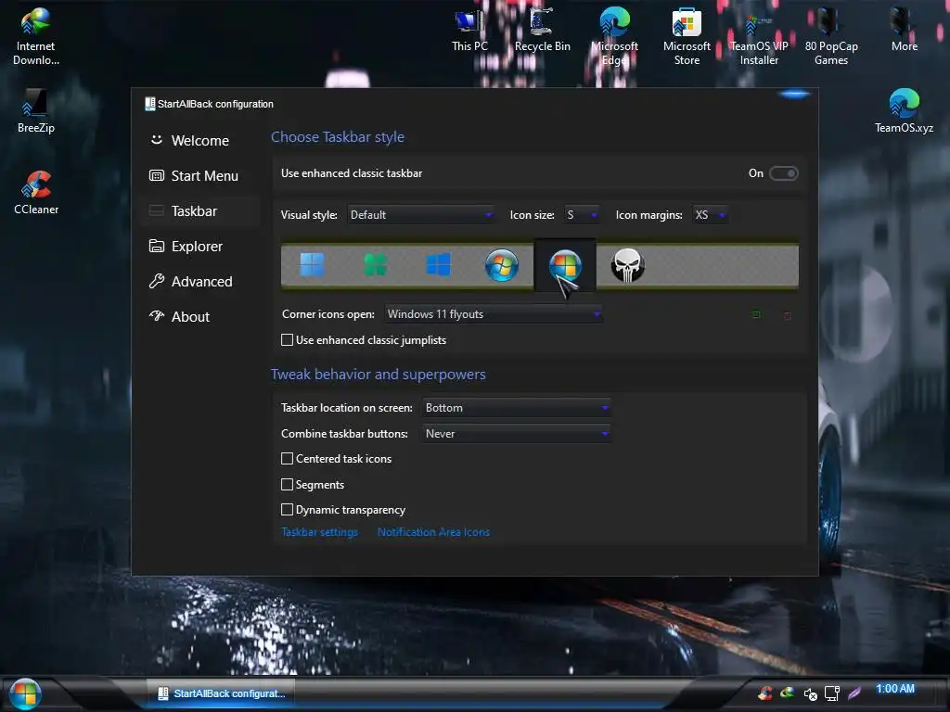
Task: Click the BreeZip desktop shortcut
Action: [36, 111]
